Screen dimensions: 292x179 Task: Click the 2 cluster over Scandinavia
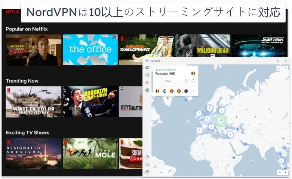click(209, 109)
